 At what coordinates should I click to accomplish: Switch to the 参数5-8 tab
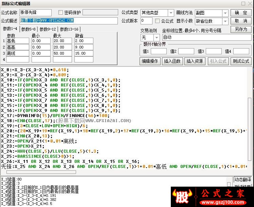tap(29, 29)
